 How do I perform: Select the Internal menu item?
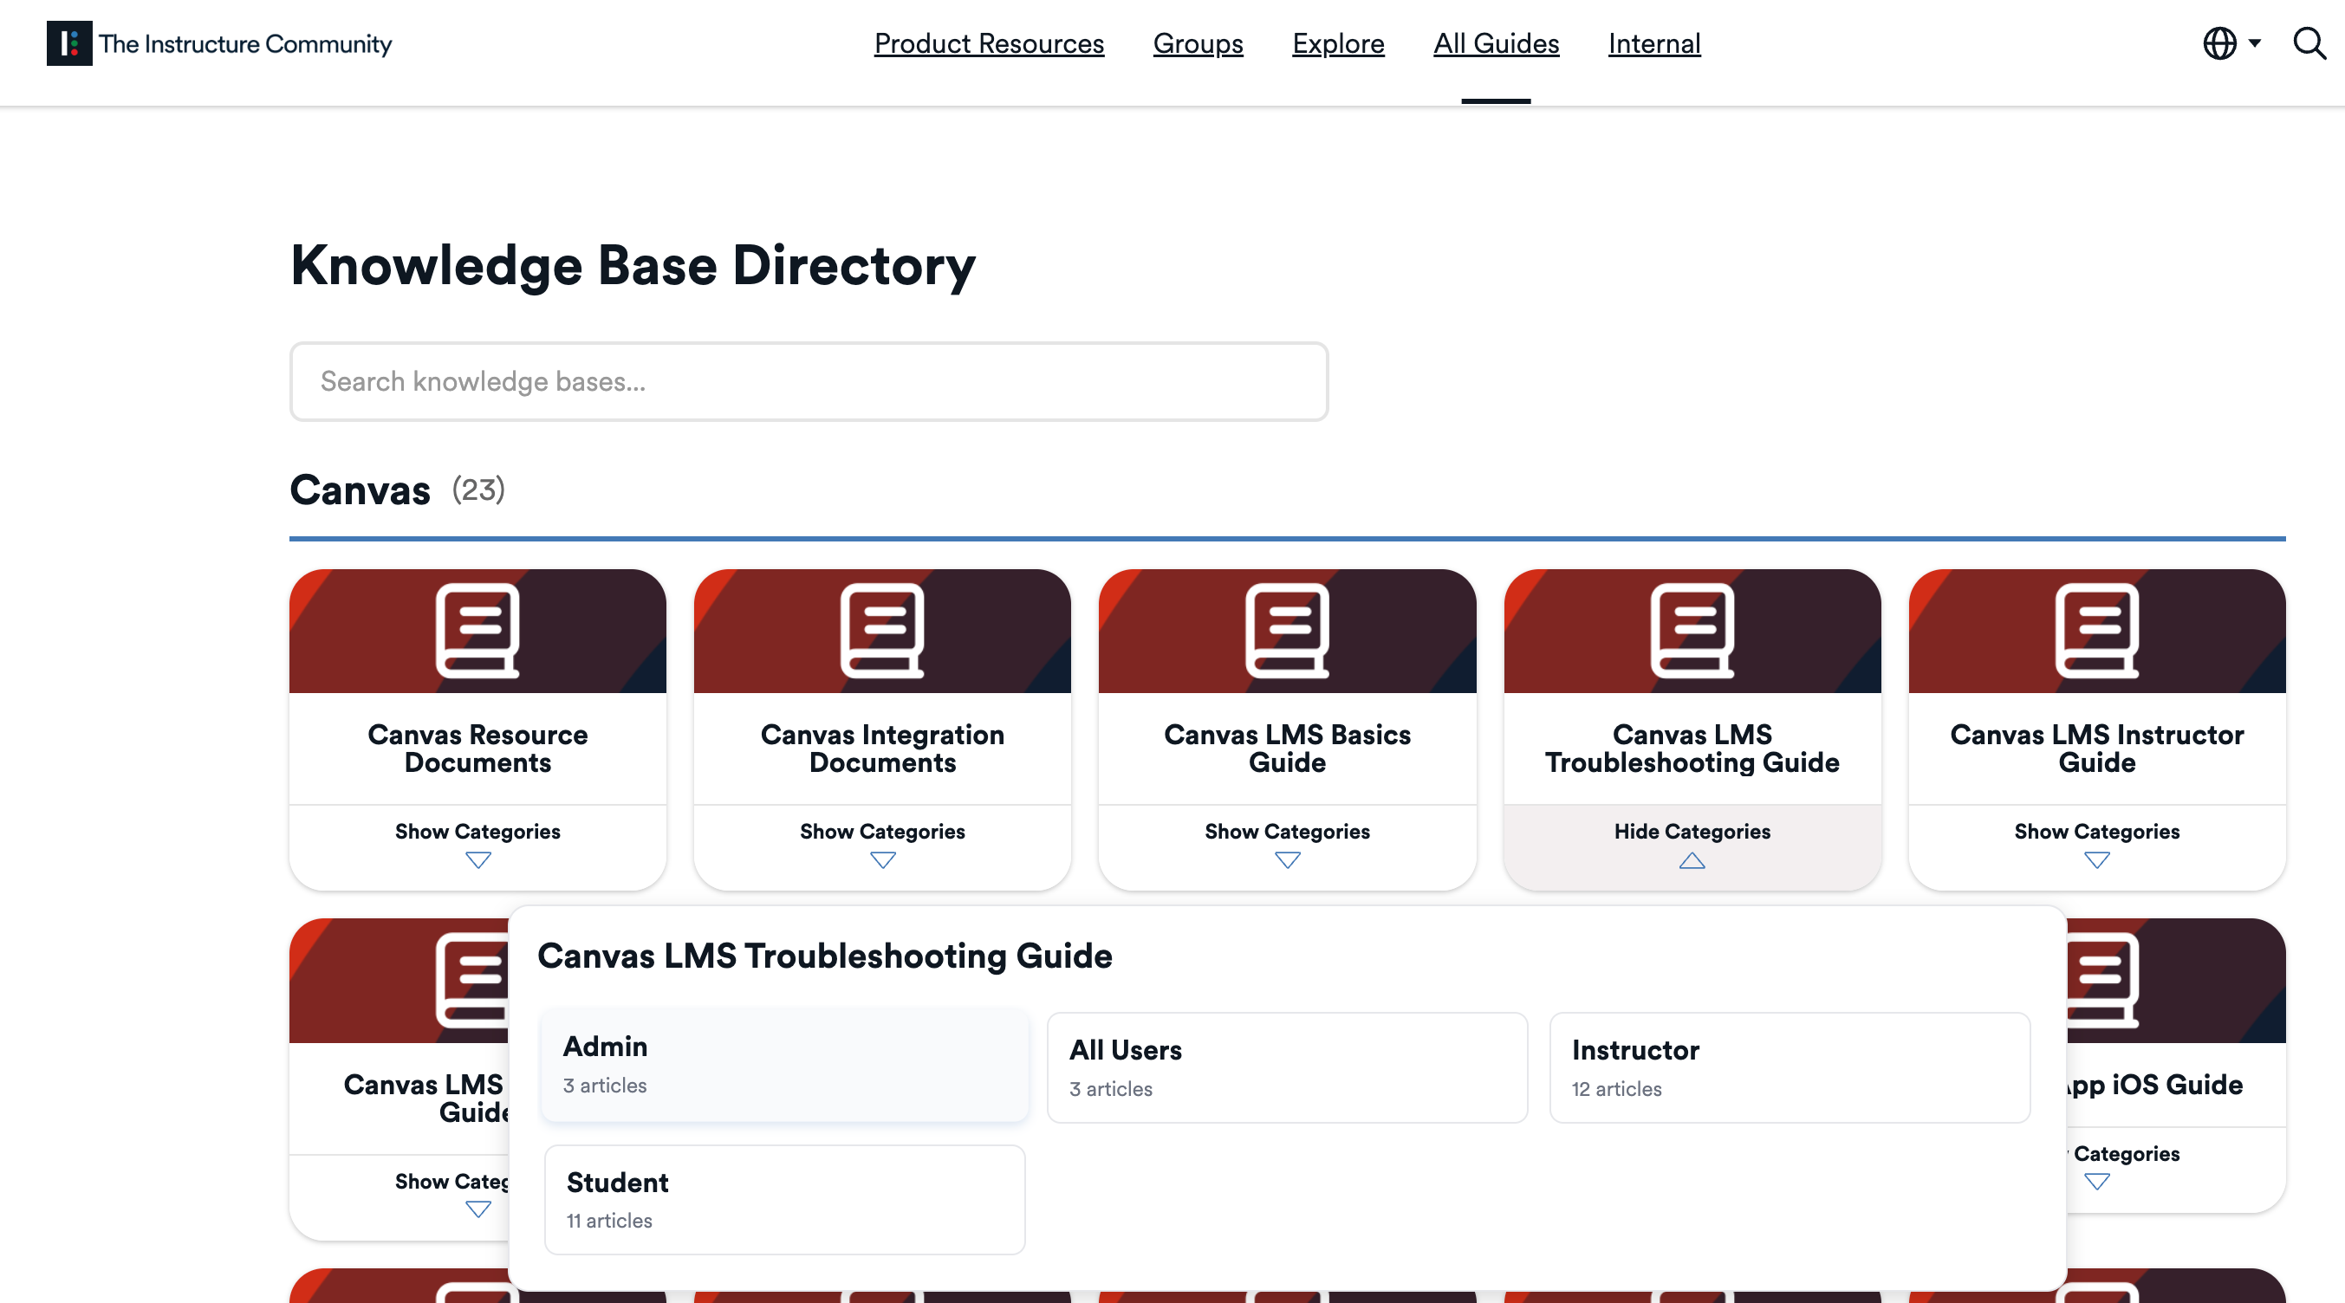click(1653, 42)
